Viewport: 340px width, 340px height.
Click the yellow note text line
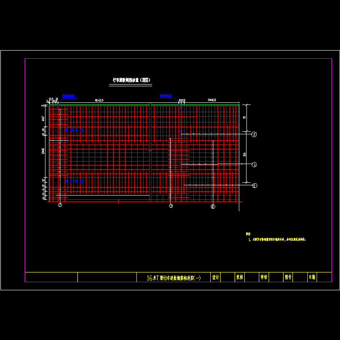click(279, 240)
